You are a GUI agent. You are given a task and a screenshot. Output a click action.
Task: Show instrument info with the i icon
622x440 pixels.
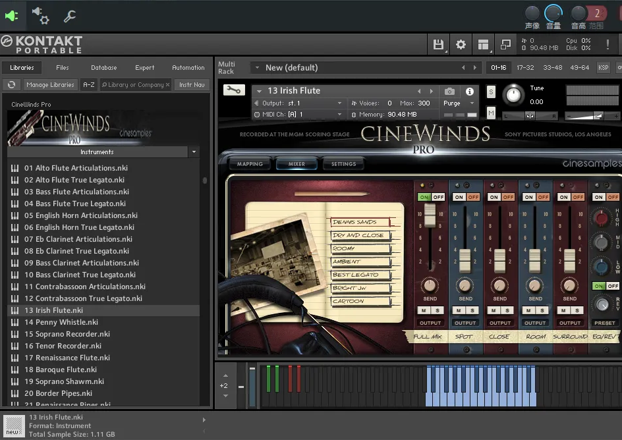coord(470,91)
